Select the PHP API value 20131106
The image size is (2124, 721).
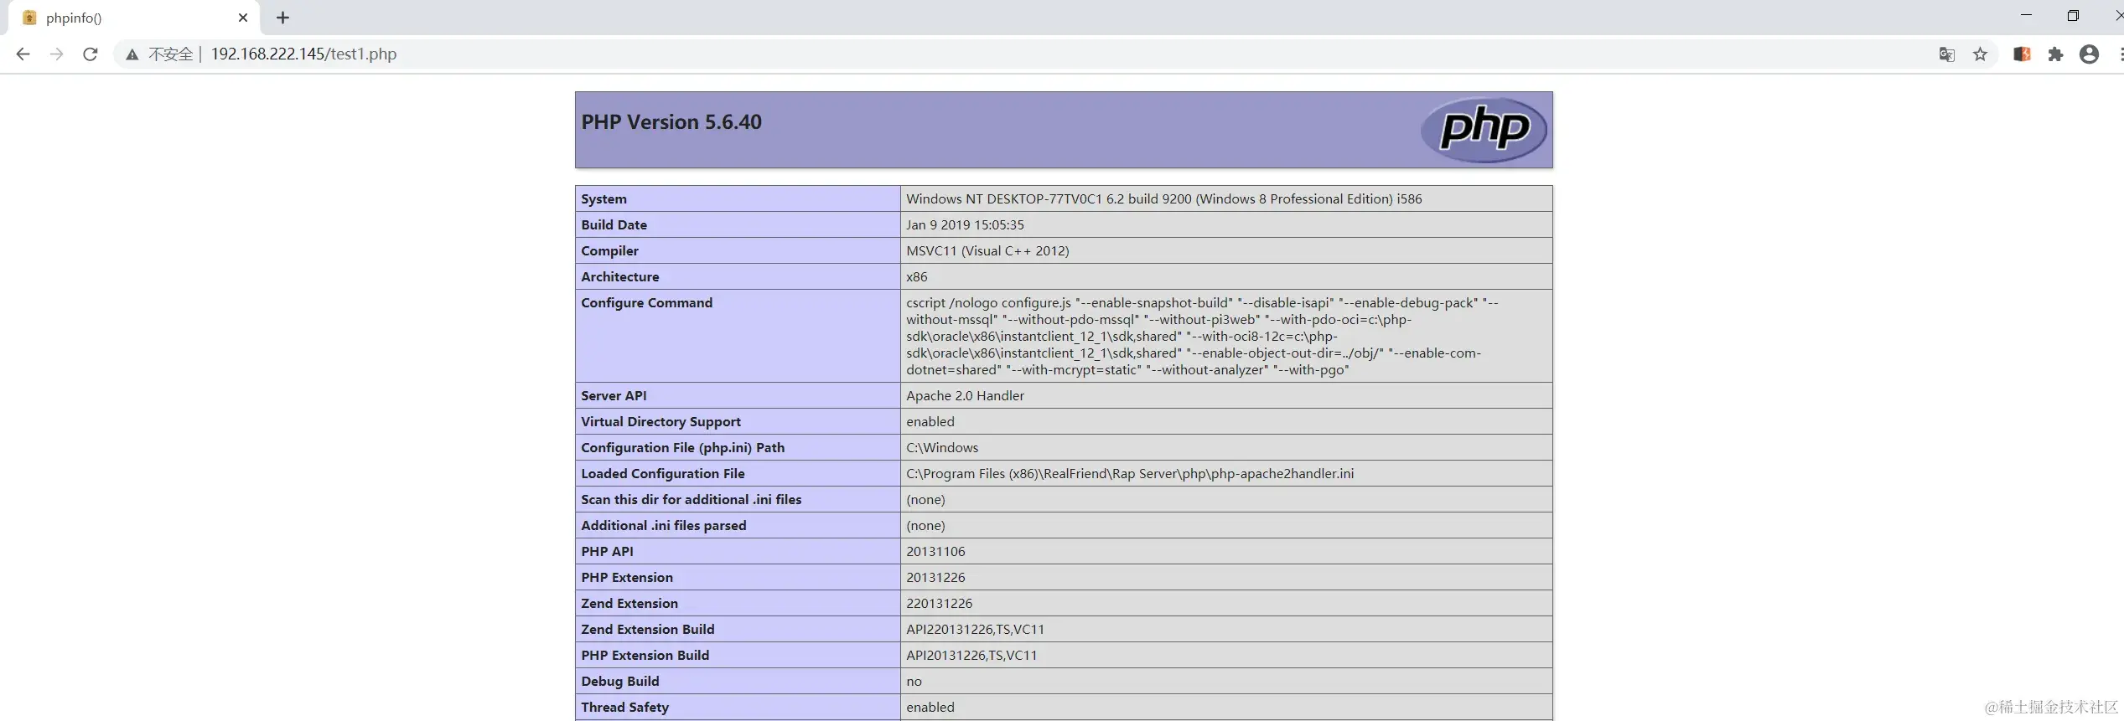coord(935,552)
